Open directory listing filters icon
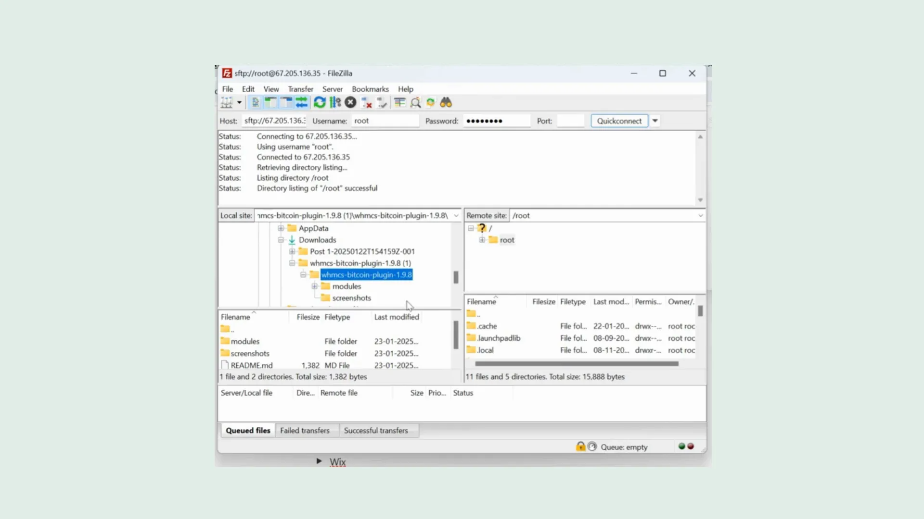Image resolution: width=924 pixels, height=519 pixels. (400, 102)
